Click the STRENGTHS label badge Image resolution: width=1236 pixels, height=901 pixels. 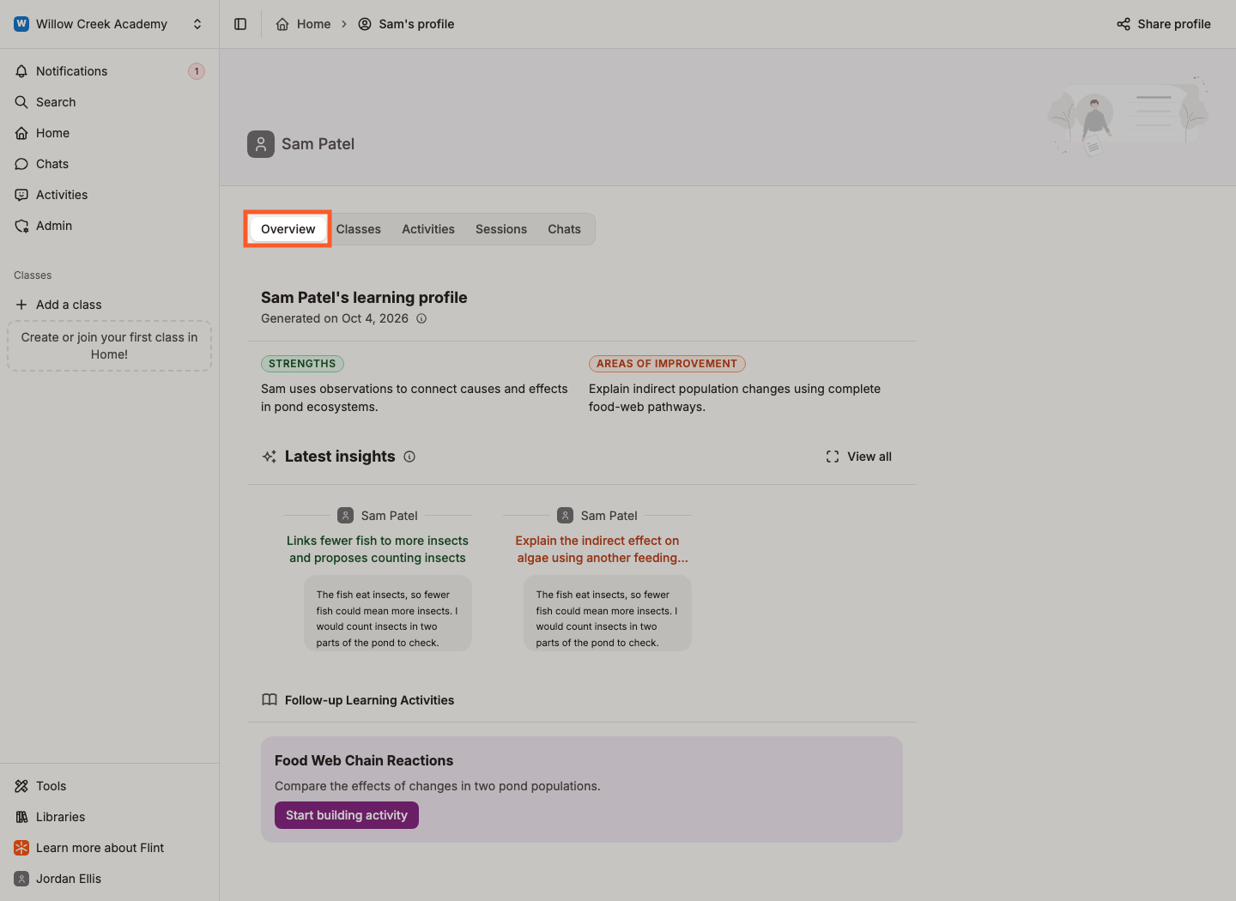click(x=302, y=364)
